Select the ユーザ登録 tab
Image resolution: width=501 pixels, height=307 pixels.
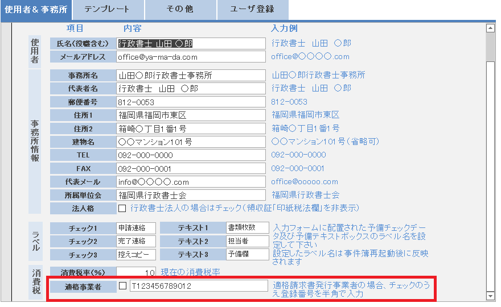[x=252, y=10]
